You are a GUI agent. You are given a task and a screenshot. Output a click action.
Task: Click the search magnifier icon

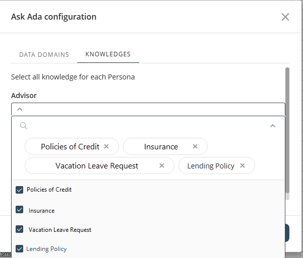23,126
